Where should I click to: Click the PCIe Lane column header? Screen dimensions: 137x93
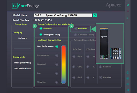click(91, 49)
